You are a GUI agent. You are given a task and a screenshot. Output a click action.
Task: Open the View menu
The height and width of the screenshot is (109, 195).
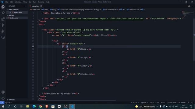tap(25, 2)
